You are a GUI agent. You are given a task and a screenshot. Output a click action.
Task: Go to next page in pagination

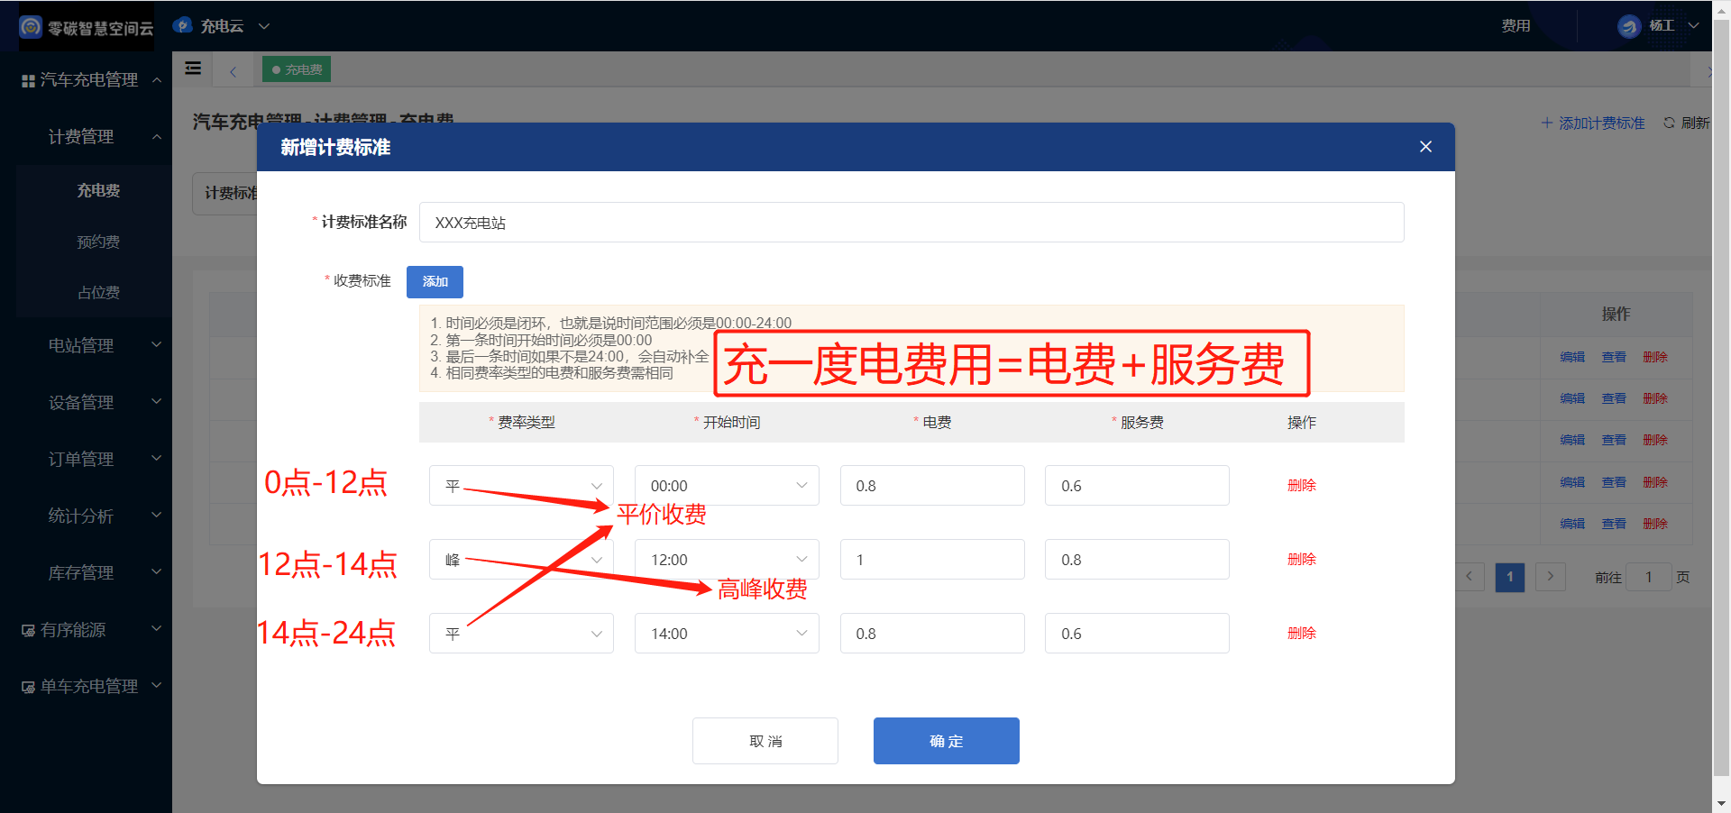coord(1551,577)
